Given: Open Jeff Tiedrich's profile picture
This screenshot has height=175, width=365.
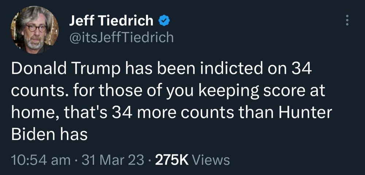Looking at the screenshot, I should [35, 30].
